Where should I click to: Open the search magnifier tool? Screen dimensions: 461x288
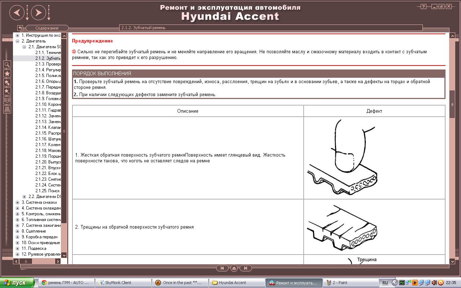click(x=7, y=64)
